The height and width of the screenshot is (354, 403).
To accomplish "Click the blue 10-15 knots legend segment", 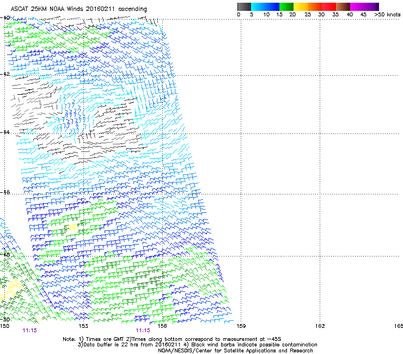I will point(272,7).
